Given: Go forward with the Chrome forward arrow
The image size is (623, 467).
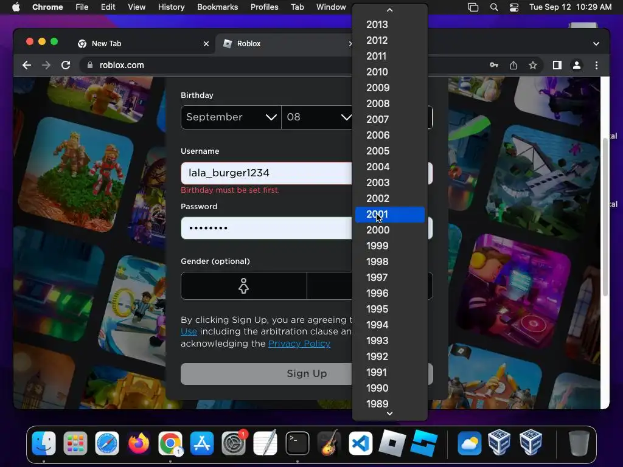Looking at the screenshot, I should point(46,65).
